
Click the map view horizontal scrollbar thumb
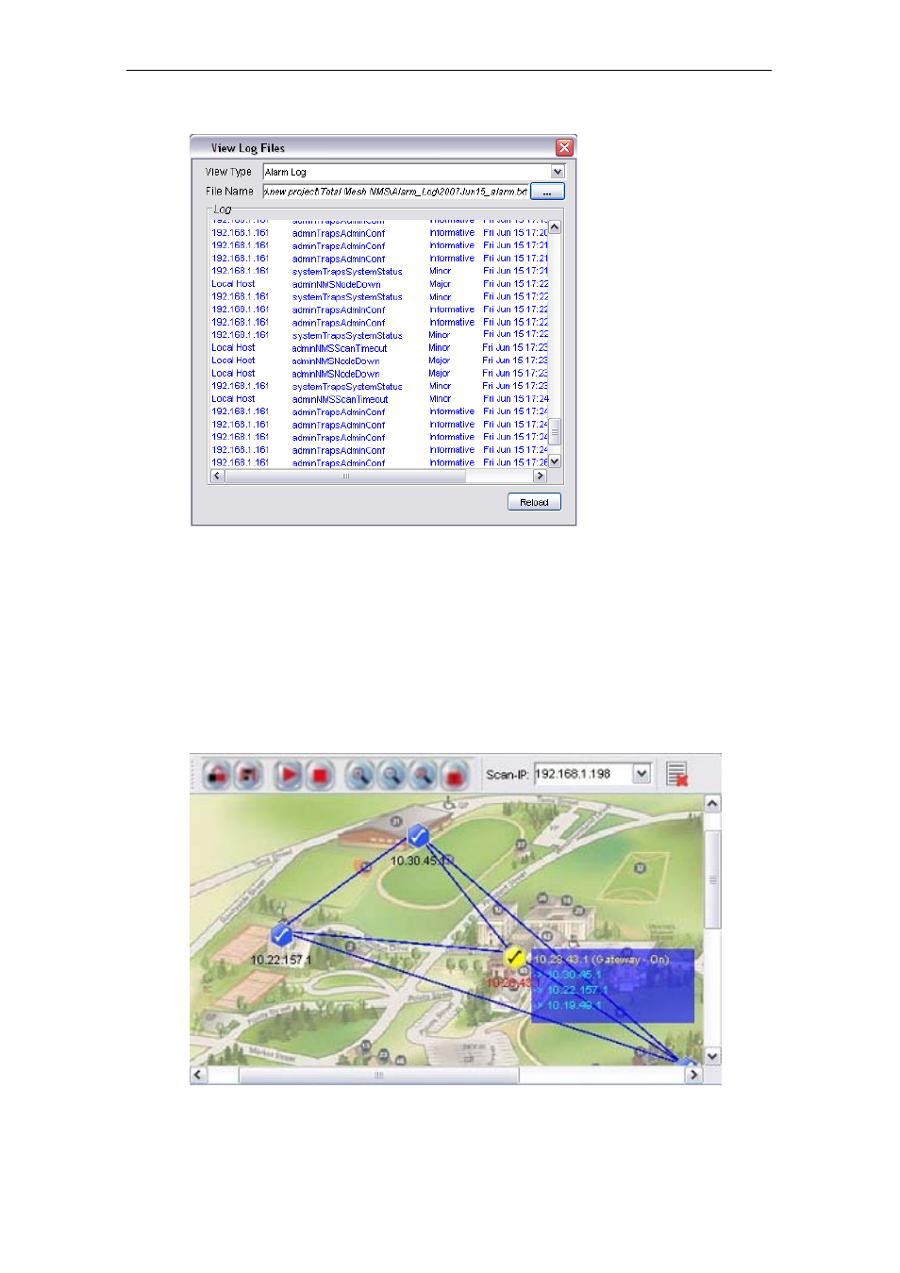point(378,1075)
